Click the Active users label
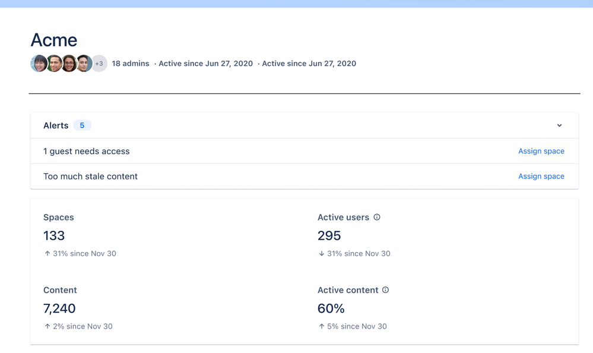The image size is (593, 353). point(344,217)
